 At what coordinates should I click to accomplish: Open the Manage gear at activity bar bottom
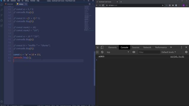(x=2, y=102)
